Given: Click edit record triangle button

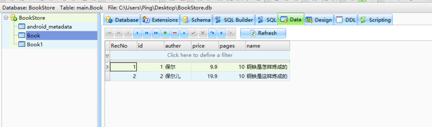Looking at the screenshot, I should tap(184, 33).
